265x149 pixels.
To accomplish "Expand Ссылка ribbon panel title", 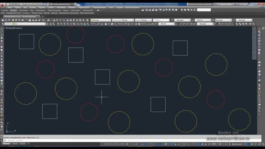I will coord(26,13).
